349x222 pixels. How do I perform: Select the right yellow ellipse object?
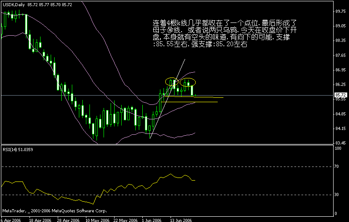point(188,82)
